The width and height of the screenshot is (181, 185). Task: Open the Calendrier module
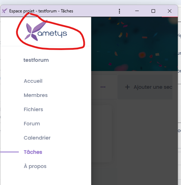37,138
